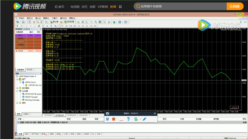This screenshot has width=248, height=139.
Task: Select the GOLD row in Market Watch
Action: coord(28,51)
